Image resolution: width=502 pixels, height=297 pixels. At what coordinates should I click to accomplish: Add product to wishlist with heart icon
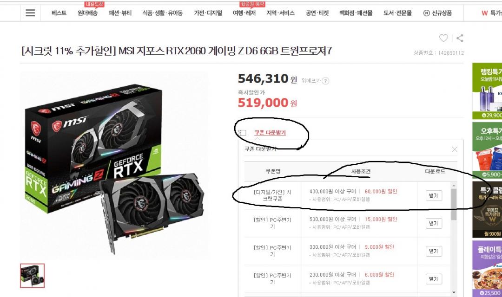click(443, 38)
